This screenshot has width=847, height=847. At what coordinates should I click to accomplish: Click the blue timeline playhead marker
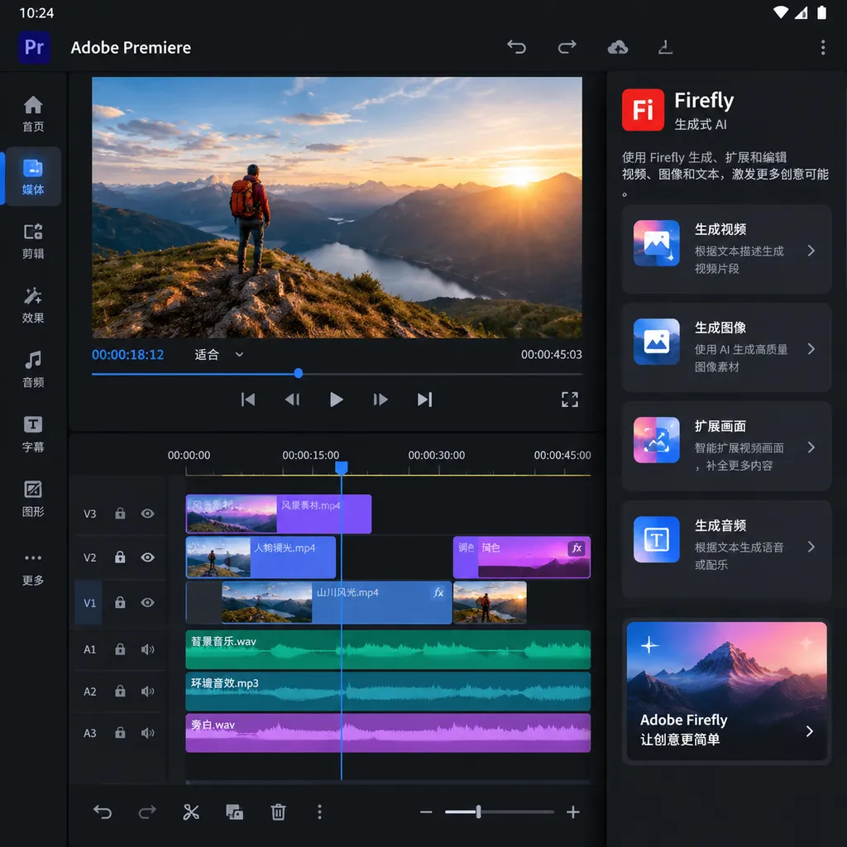342,467
